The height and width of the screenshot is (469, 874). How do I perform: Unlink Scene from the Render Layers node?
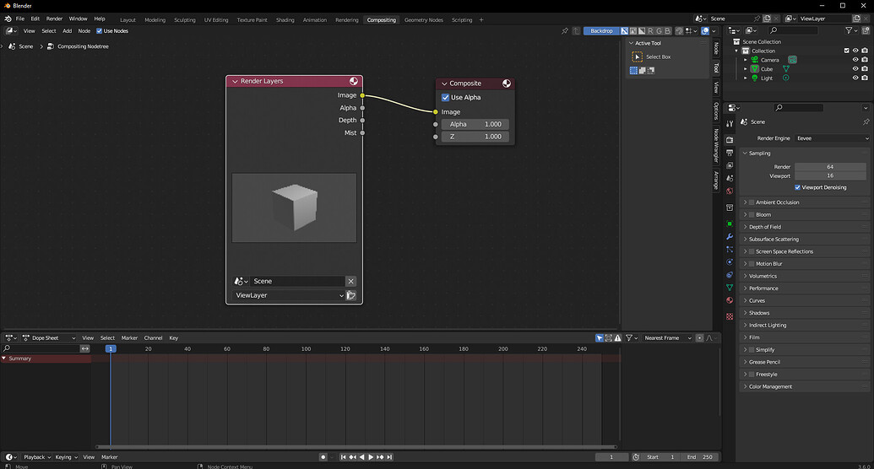coord(350,281)
